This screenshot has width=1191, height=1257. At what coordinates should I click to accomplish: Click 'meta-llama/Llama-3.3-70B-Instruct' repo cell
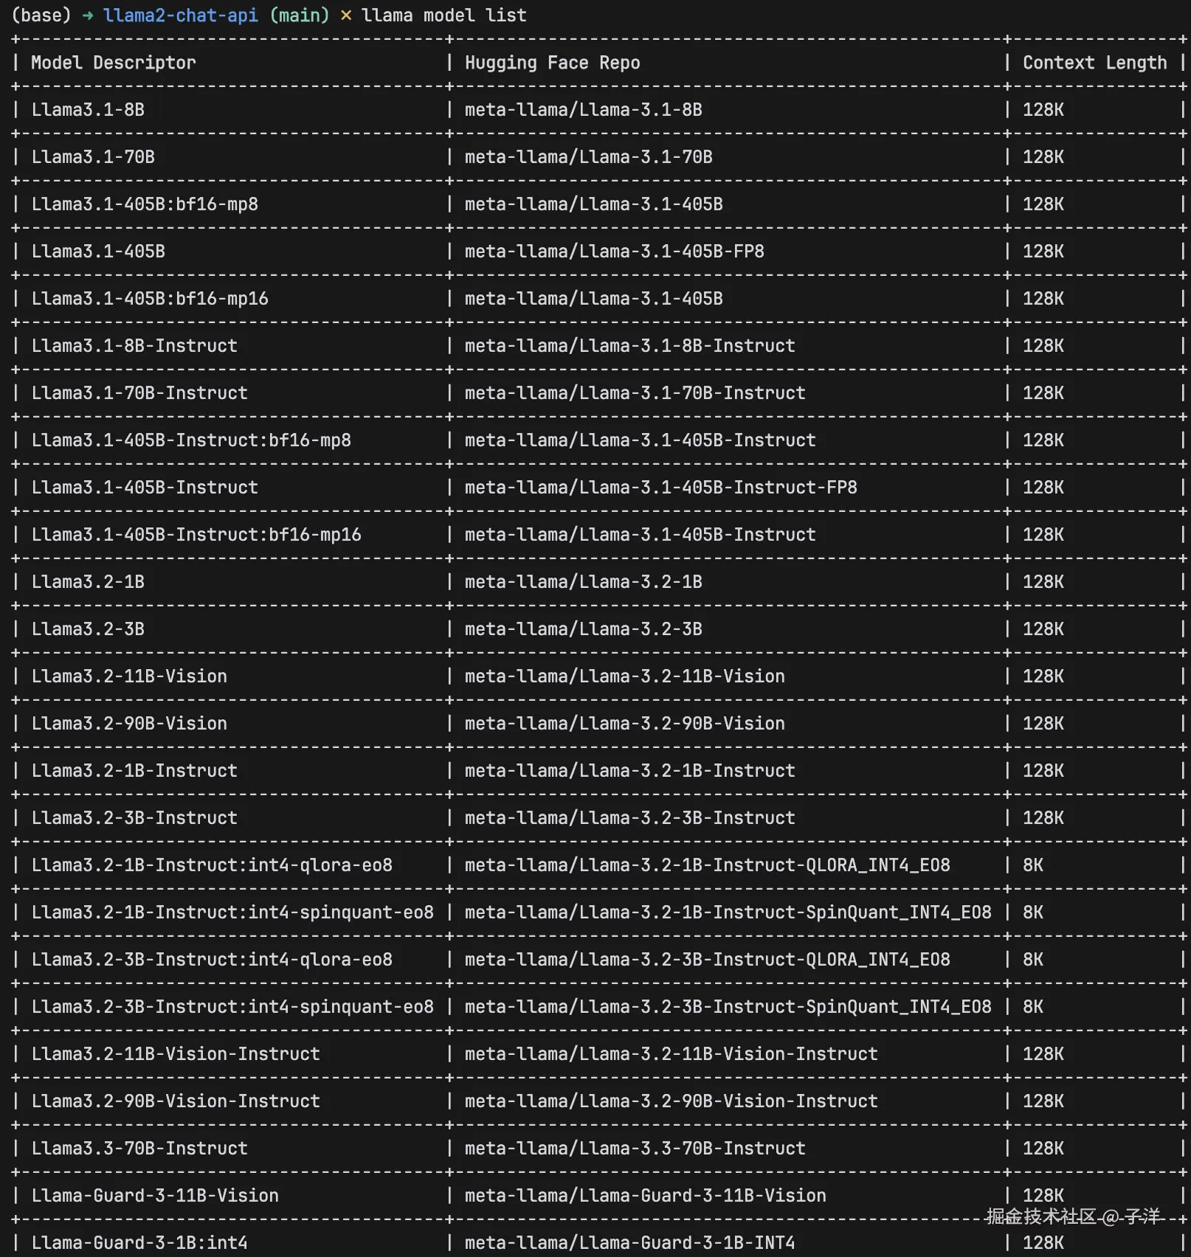pos(635,1149)
